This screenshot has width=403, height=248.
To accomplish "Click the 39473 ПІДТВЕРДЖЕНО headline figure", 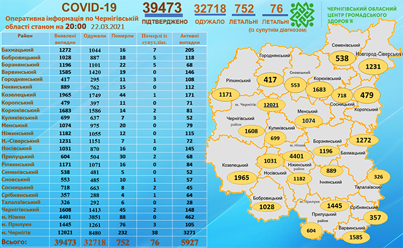I will (162, 8).
